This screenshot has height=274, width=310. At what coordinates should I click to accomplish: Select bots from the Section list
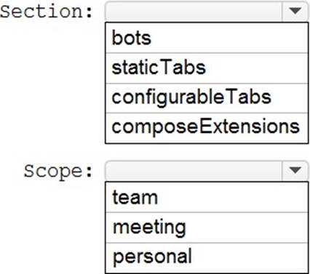point(207,38)
